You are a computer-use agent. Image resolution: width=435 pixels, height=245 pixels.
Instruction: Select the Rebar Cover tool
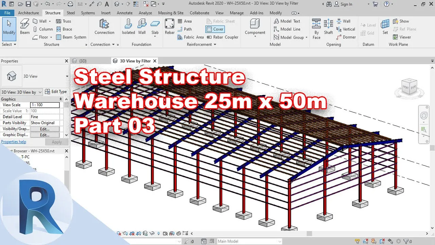(215, 29)
